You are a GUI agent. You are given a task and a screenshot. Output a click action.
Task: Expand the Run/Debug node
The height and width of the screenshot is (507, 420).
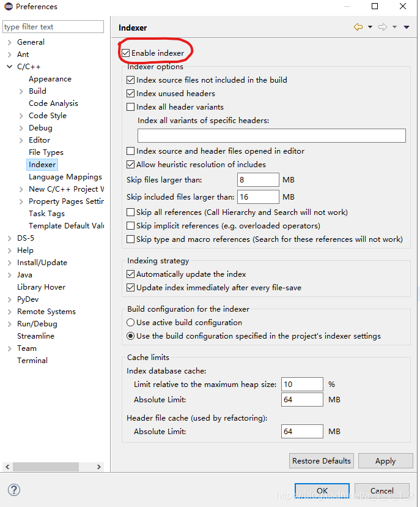(x=9, y=324)
